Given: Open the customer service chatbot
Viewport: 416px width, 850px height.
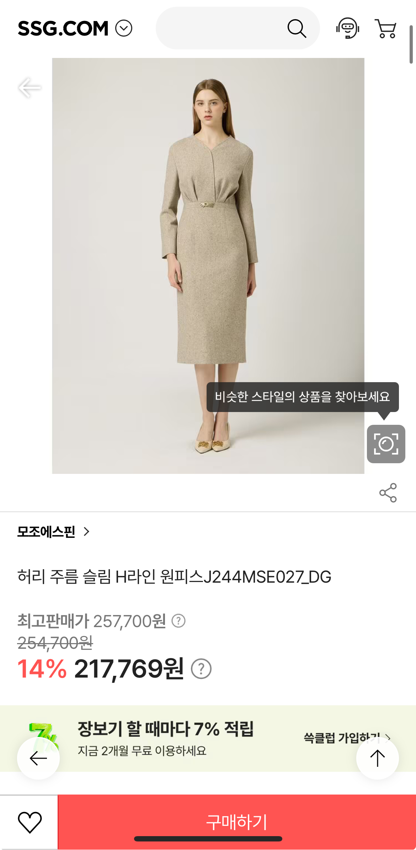Looking at the screenshot, I should point(347,28).
